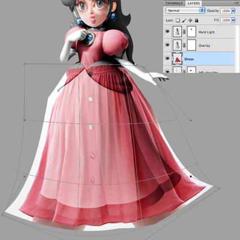Click the lock transparent pixels icon

(x=177, y=20)
